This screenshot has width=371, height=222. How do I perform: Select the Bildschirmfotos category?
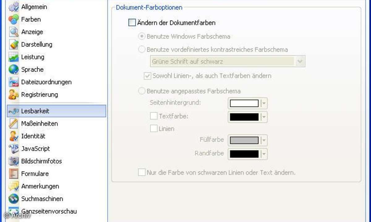click(41, 161)
